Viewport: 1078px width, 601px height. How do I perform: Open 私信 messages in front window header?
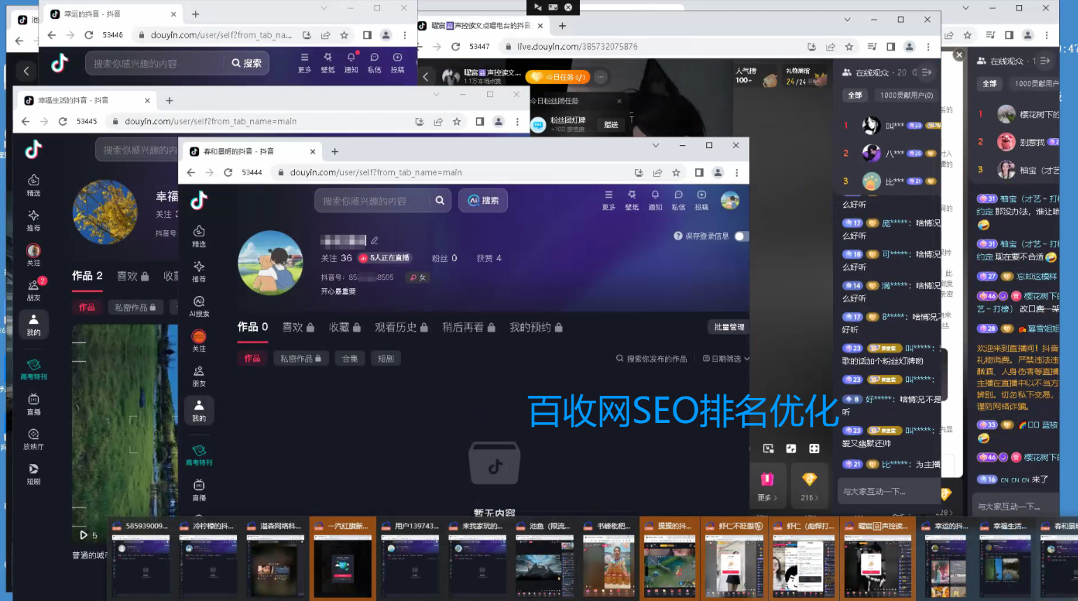(x=678, y=200)
